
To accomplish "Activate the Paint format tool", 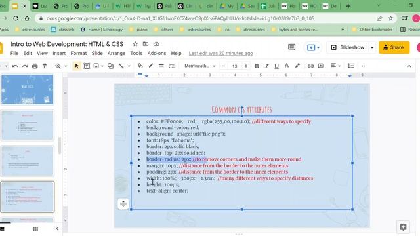I will click(x=45, y=66).
